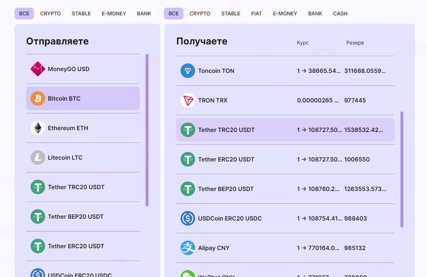The height and width of the screenshot is (277, 427).
Task: Click Alipay rate 1 → 770164.0
Action: pos(318,248)
